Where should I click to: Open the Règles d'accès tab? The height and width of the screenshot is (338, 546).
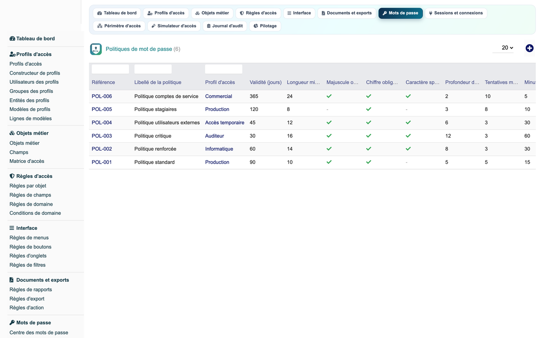[x=258, y=13]
